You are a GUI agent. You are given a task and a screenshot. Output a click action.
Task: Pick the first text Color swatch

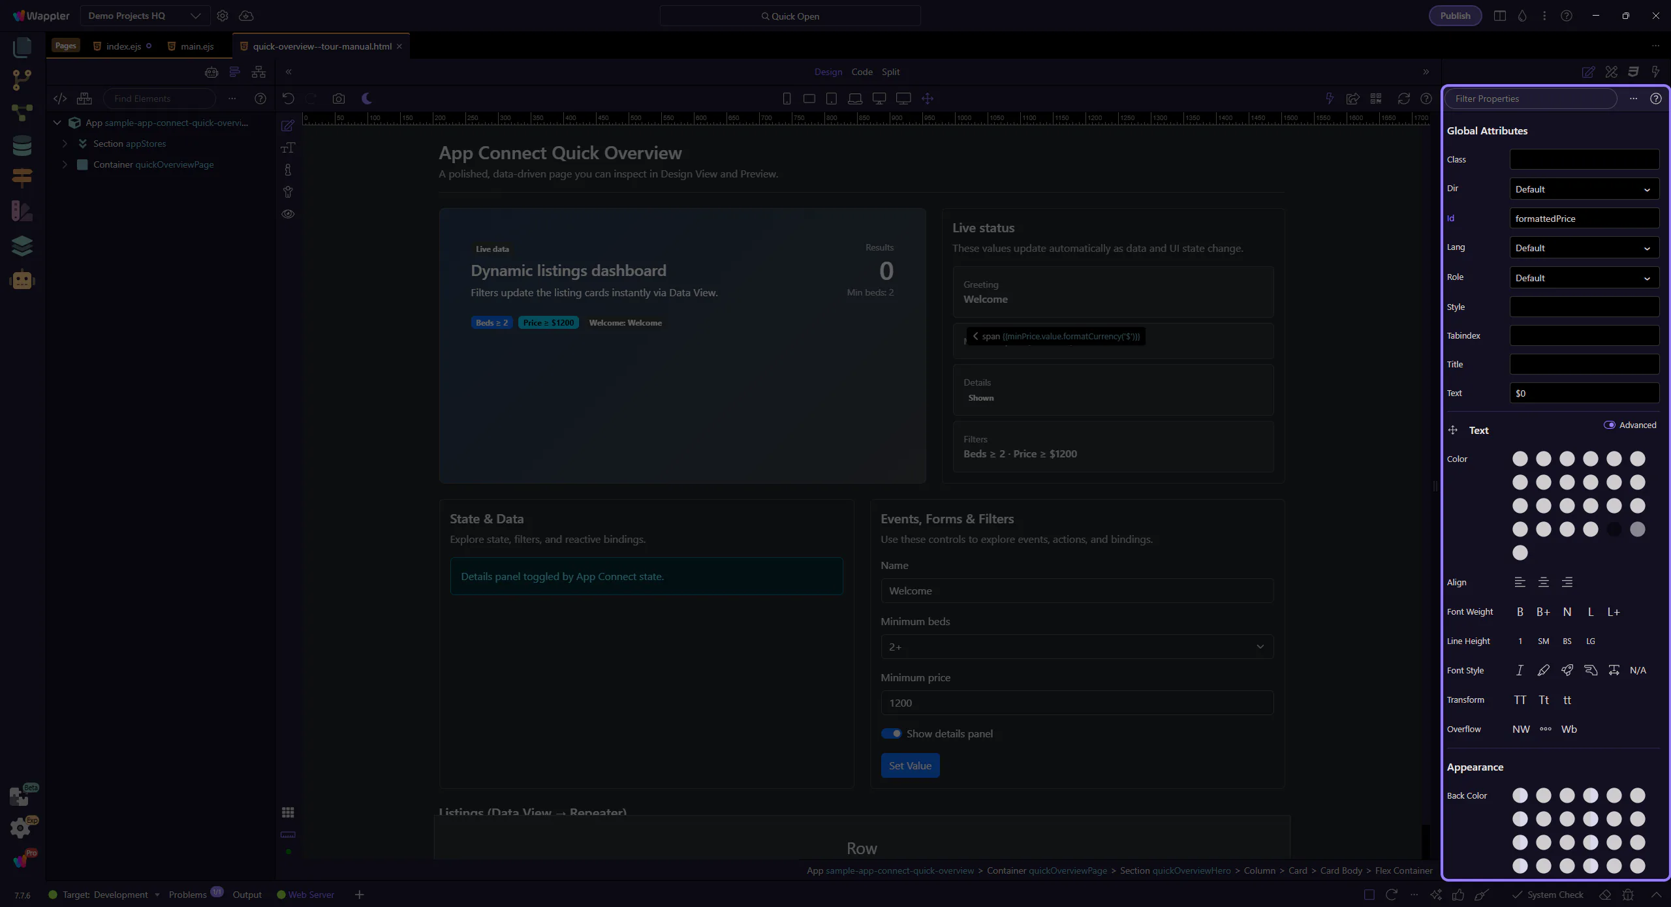(1520, 459)
